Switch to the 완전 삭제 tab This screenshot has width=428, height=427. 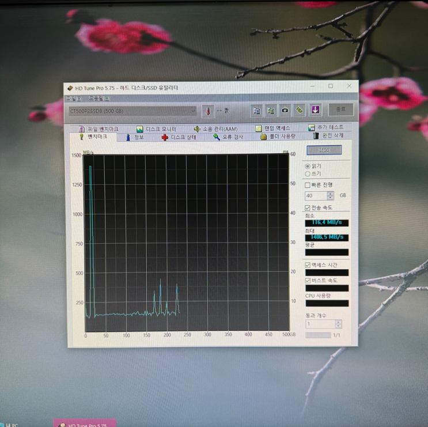pos(328,135)
